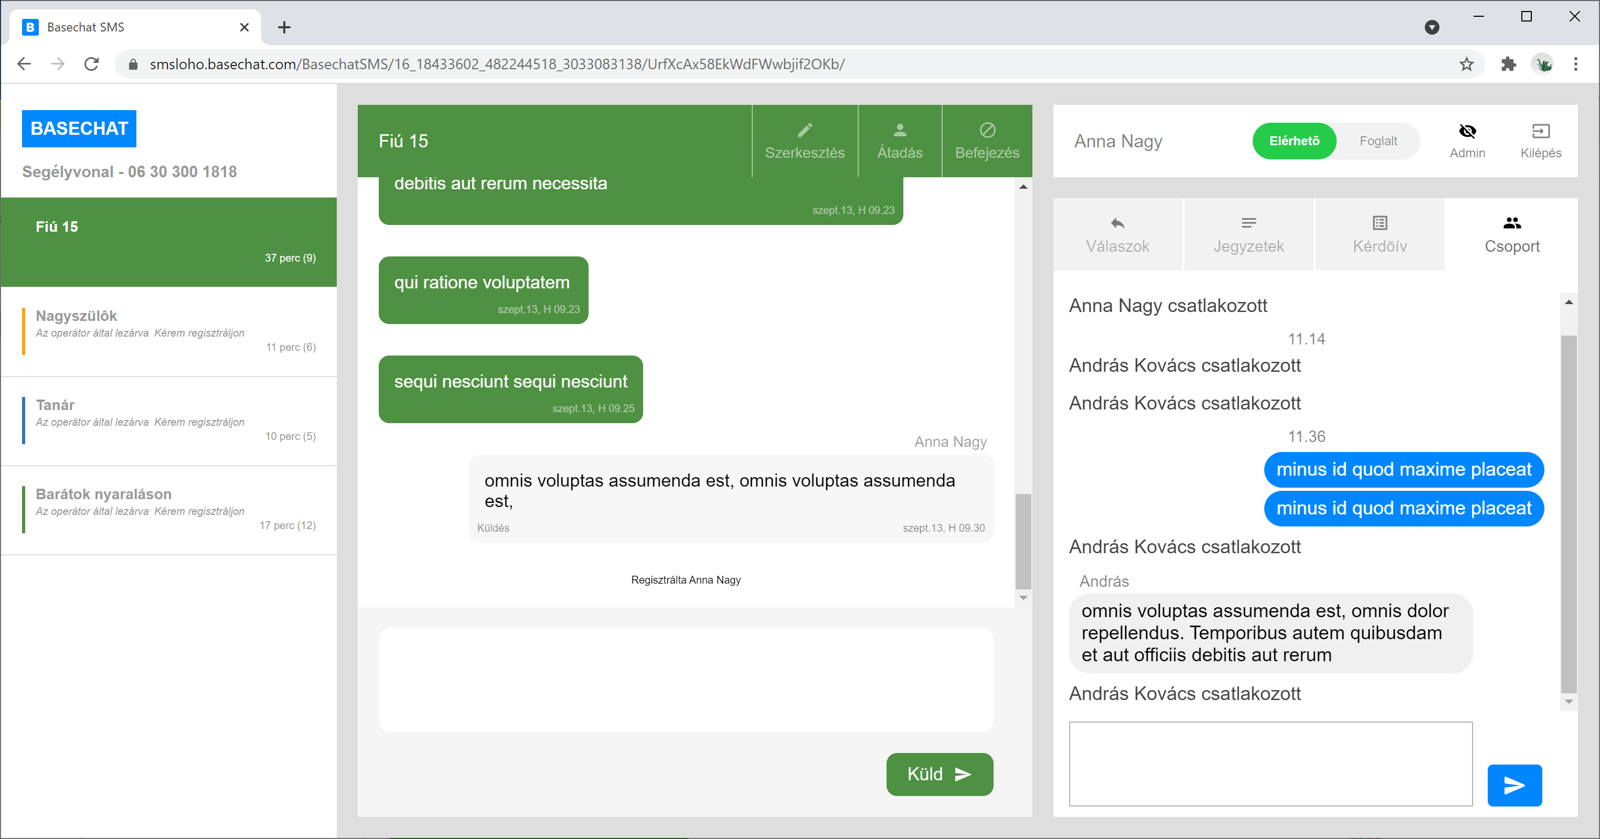The image size is (1600, 839).
Task: Open the Válaszok tab
Action: pos(1117,235)
